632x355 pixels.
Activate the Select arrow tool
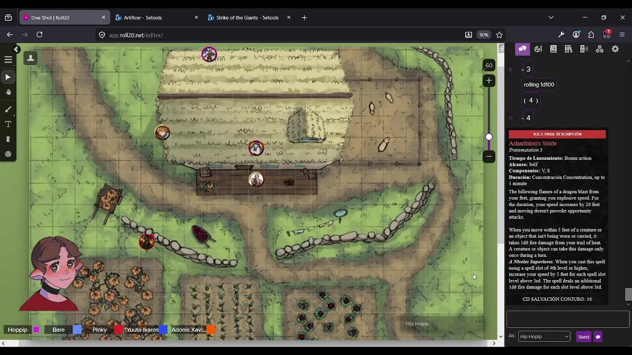tap(8, 77)
